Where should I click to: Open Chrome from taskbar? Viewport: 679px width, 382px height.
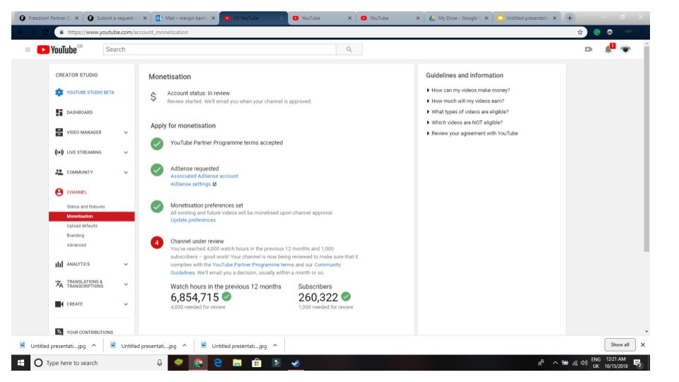click(x=198, y=363)
